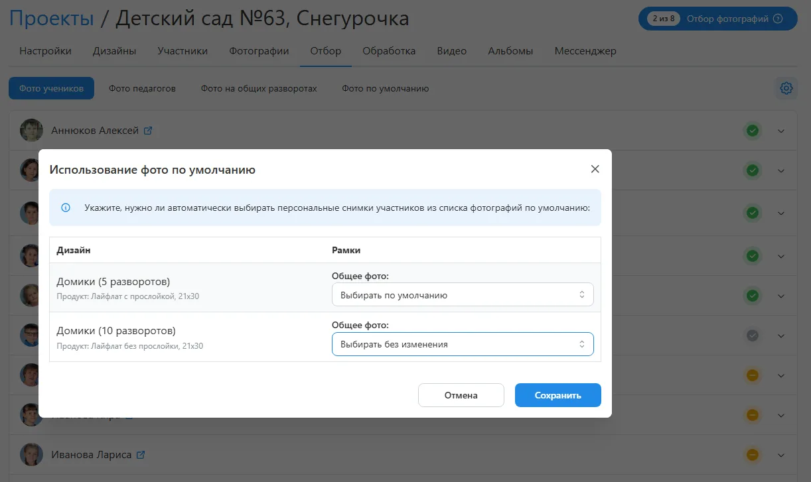Switch to the Фотографии tab

pyautogui.click(x=259, y=51)
